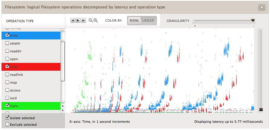
Task: Select the readlink operation checkbox
Action: pyautogui.click(x=8, y=74)
